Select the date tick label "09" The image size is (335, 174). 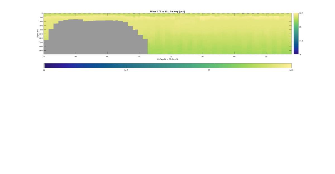pos(266,57)
